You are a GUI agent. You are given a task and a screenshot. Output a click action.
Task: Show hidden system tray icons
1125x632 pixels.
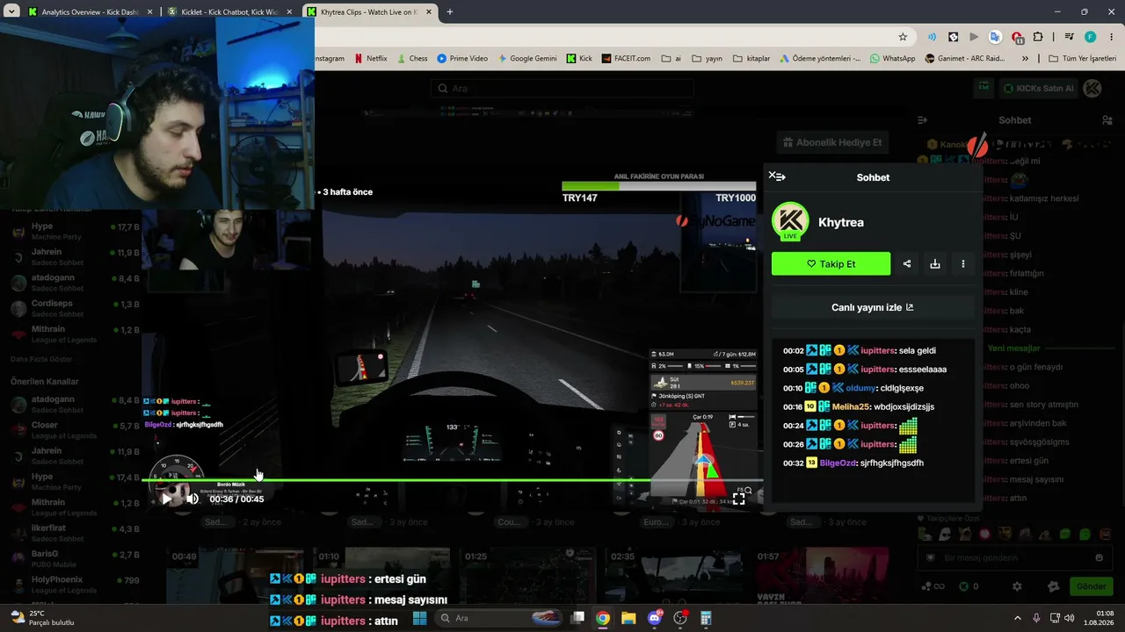[x=1018, y=618]
